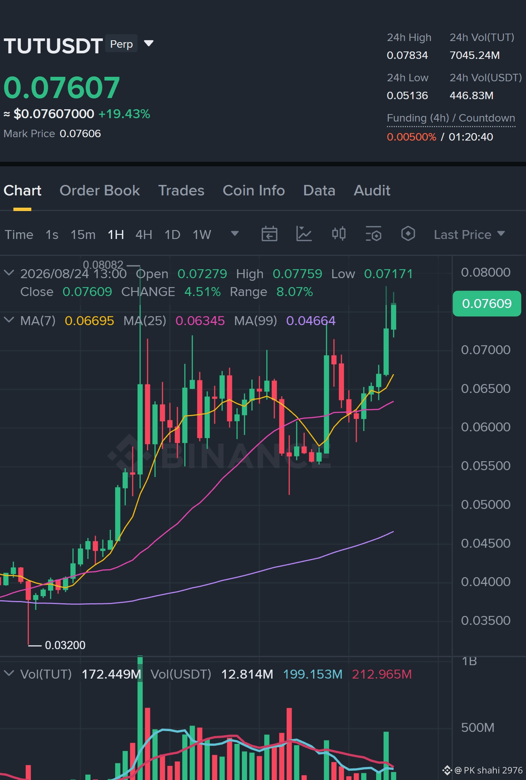
Task: Open the chart display settings icon
Action: click(374, 234)
